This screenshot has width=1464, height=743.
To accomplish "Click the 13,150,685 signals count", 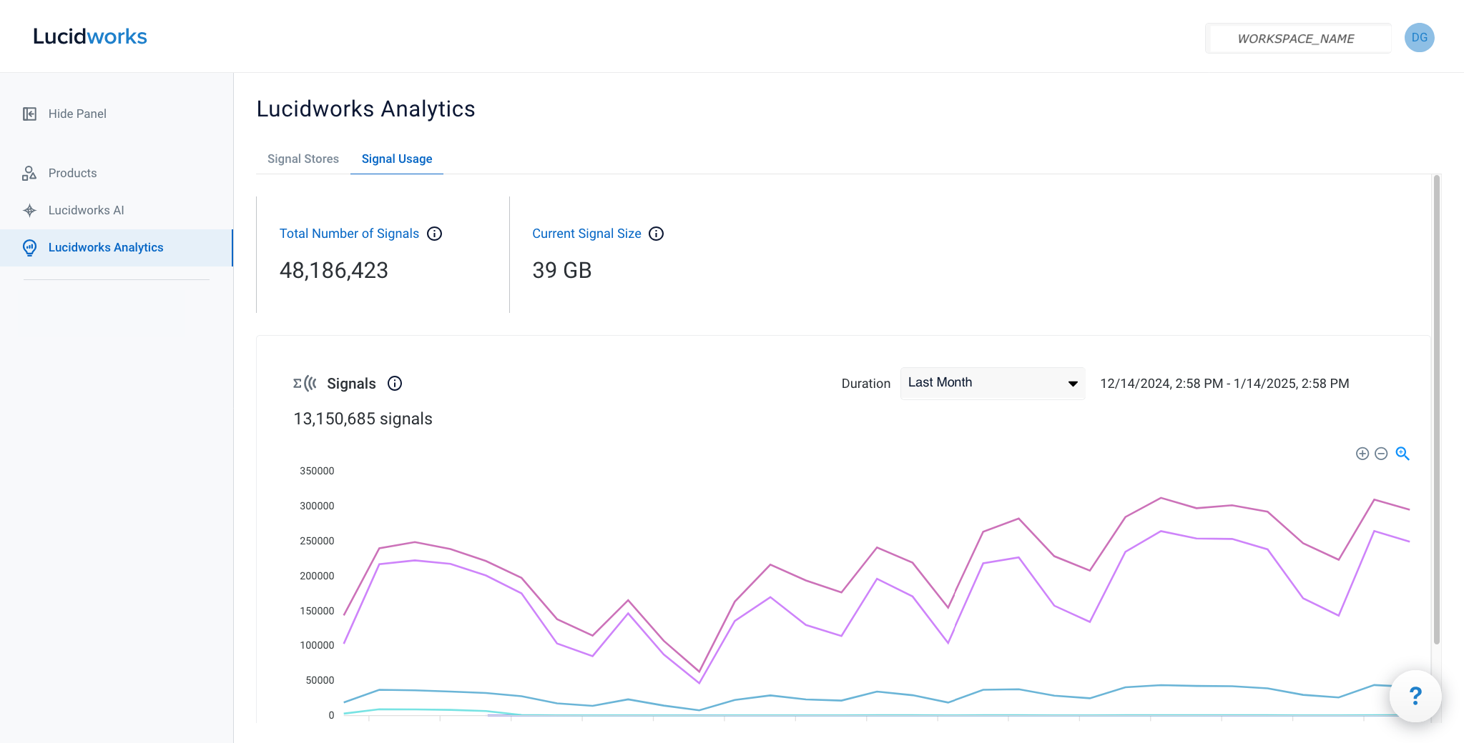I will pyautogui.click(x=363, y=419).
